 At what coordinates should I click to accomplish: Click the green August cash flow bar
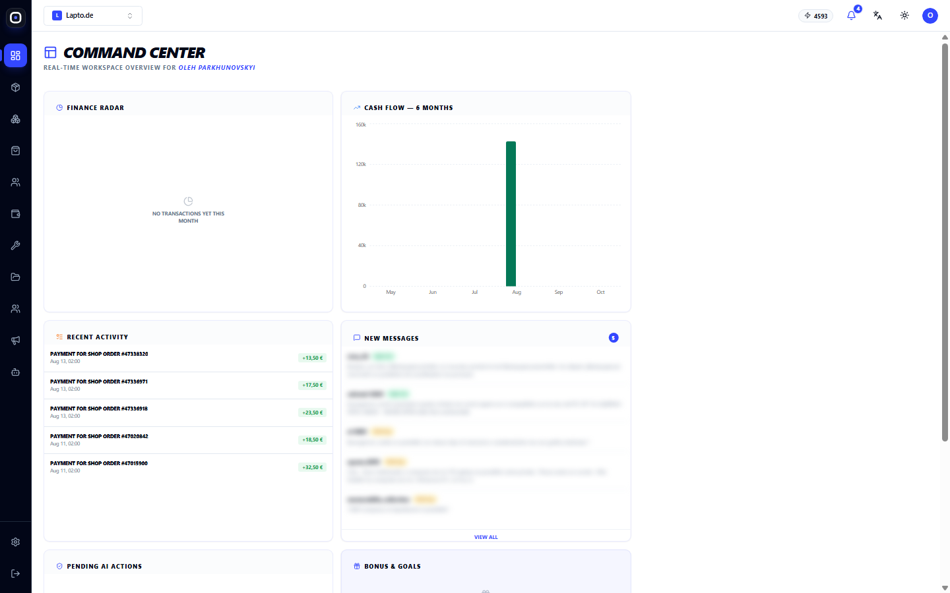pyautogui.click(x=511, y=213)
